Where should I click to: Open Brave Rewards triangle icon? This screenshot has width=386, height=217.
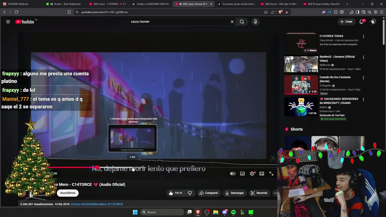coord(286,12)
